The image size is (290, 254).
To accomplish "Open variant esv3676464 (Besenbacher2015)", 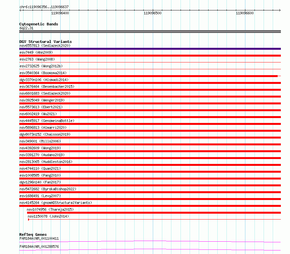I will pyautogui.click(x=47, y=87).
